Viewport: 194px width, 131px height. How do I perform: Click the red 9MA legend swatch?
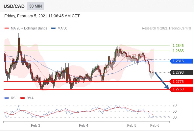pos(22,98)
